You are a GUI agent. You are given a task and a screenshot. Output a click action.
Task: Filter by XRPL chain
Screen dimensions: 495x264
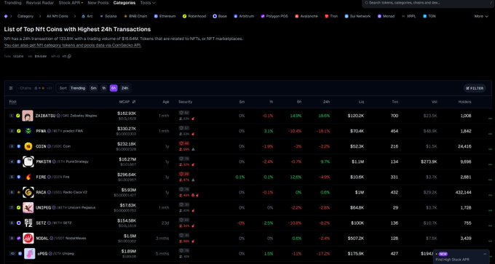(x=408, y=16)
